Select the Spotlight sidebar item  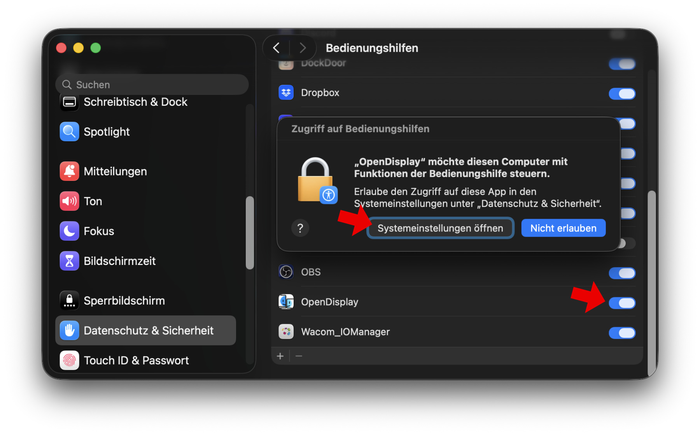click(x=146, y=132)
